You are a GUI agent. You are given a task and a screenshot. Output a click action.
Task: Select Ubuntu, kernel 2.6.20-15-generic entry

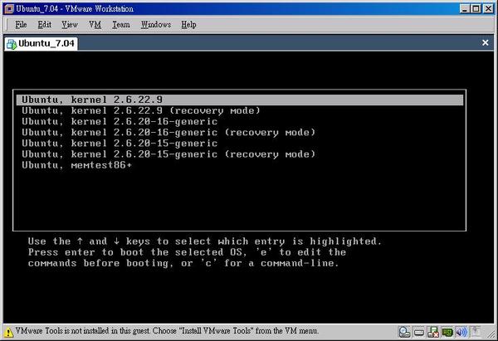pyautogui.click(x=240, y=144)
